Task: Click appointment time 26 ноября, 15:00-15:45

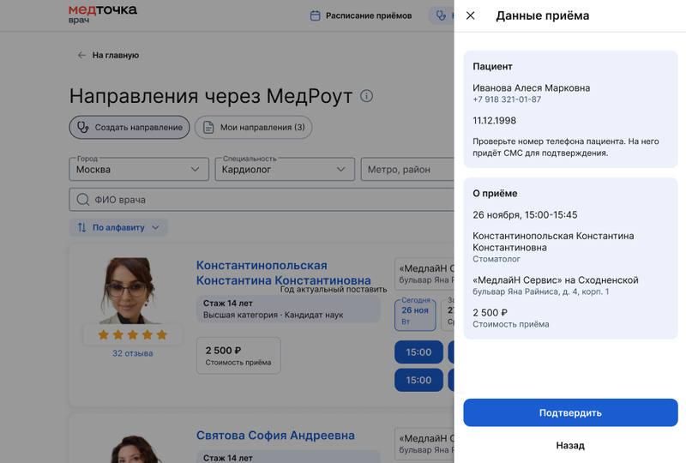Action: click(525, 215)
